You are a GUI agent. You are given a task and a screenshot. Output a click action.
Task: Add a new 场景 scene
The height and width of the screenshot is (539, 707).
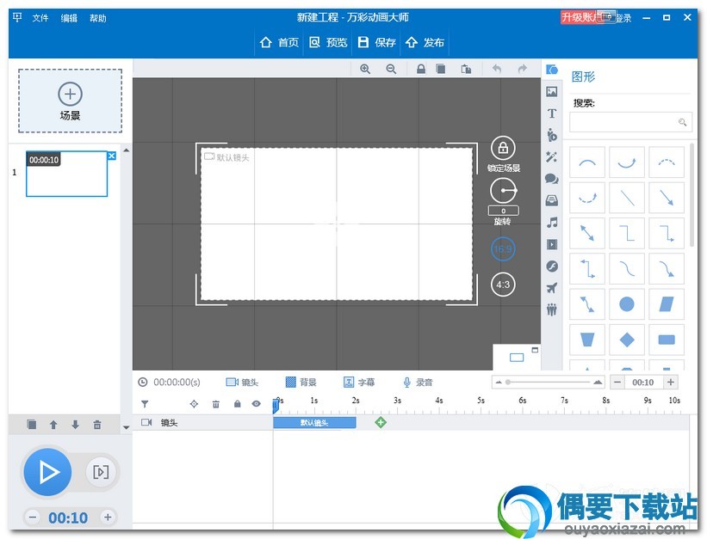(x=70, y=101)
